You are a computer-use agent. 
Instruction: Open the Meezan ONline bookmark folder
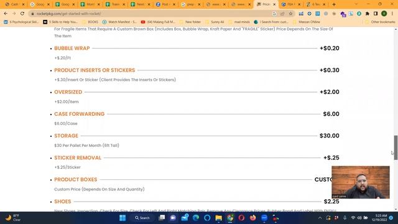(307, 22)
